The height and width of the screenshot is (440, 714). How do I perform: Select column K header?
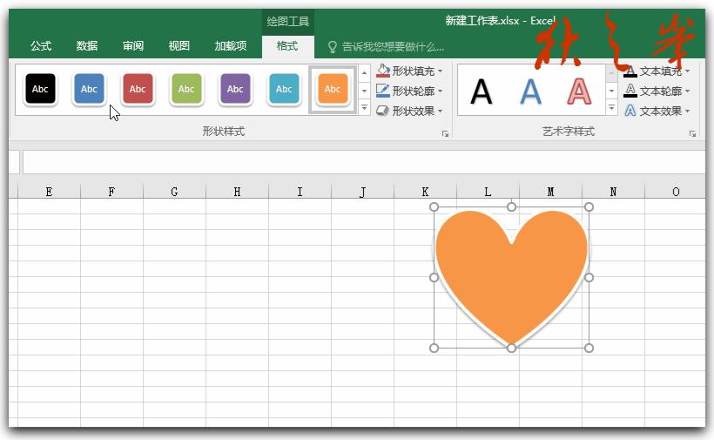coord(425,192)
